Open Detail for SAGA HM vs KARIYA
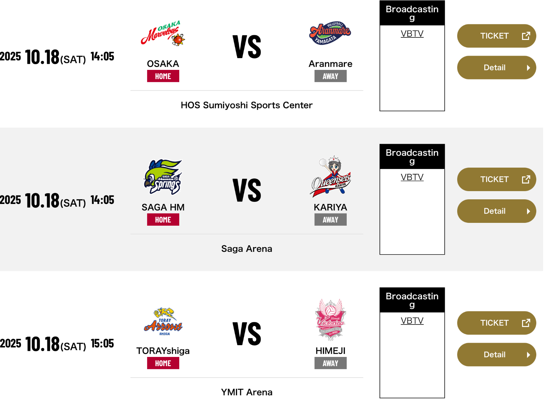This screenshot has width=547, height=409. [497, 211]
